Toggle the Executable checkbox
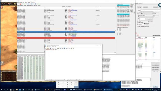The width and height of the screenshot is (161, 91). (148, 21)
